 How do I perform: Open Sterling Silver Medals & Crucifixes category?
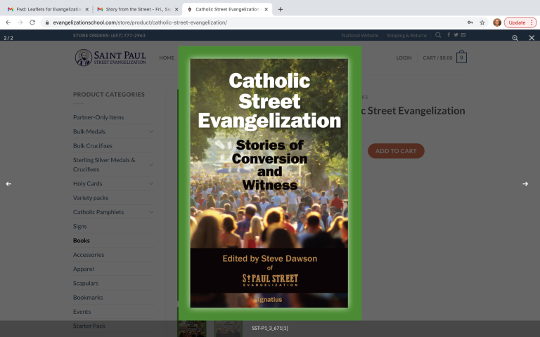(104, 165)
